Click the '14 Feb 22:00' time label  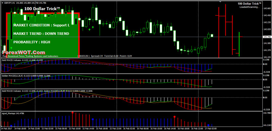34,129
